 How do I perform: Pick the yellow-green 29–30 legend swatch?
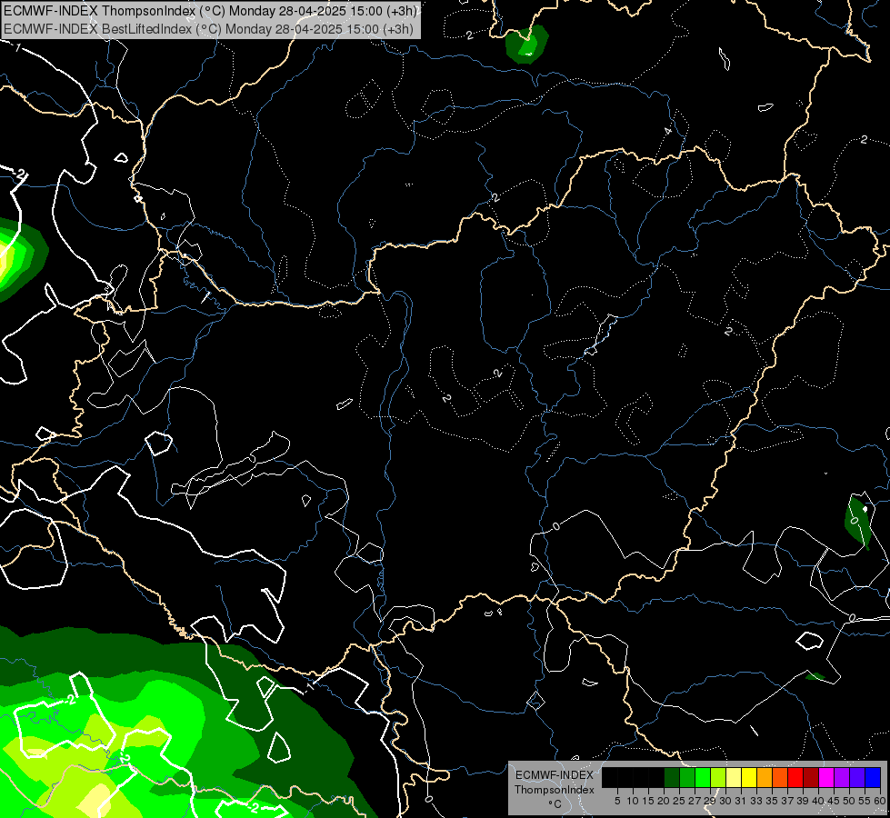(x=718, y=777)
